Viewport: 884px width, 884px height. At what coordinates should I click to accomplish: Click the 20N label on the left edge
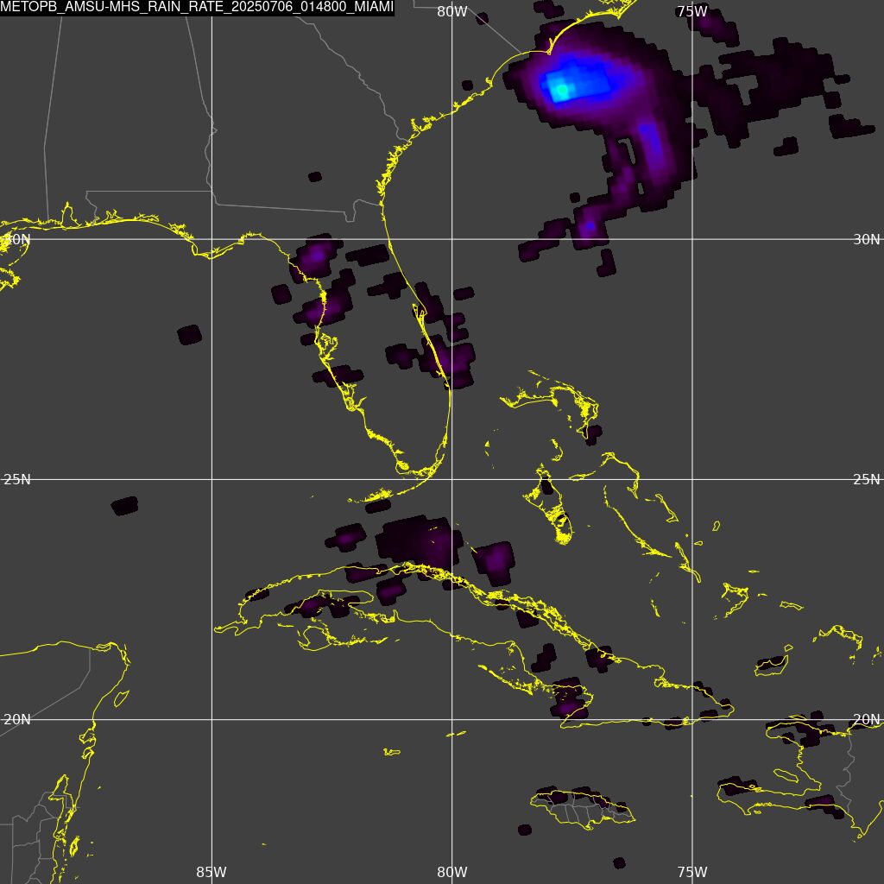coord(17,719)
